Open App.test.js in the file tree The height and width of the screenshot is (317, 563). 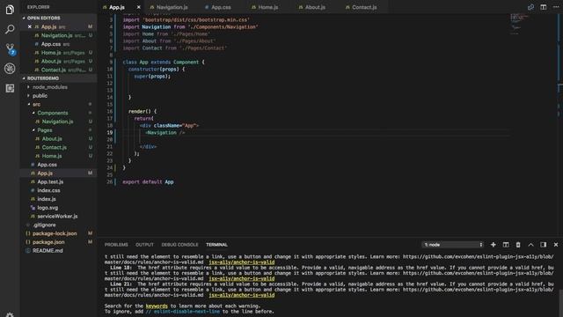click(x=50, y=182)
